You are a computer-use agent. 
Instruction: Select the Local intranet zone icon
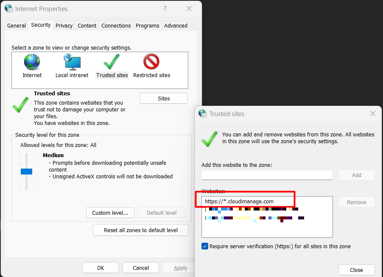click(x=72, y=62)
